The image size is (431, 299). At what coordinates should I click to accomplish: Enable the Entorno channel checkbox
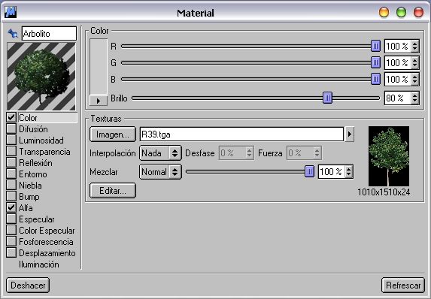pyautogui.click(x=11, y=174)
